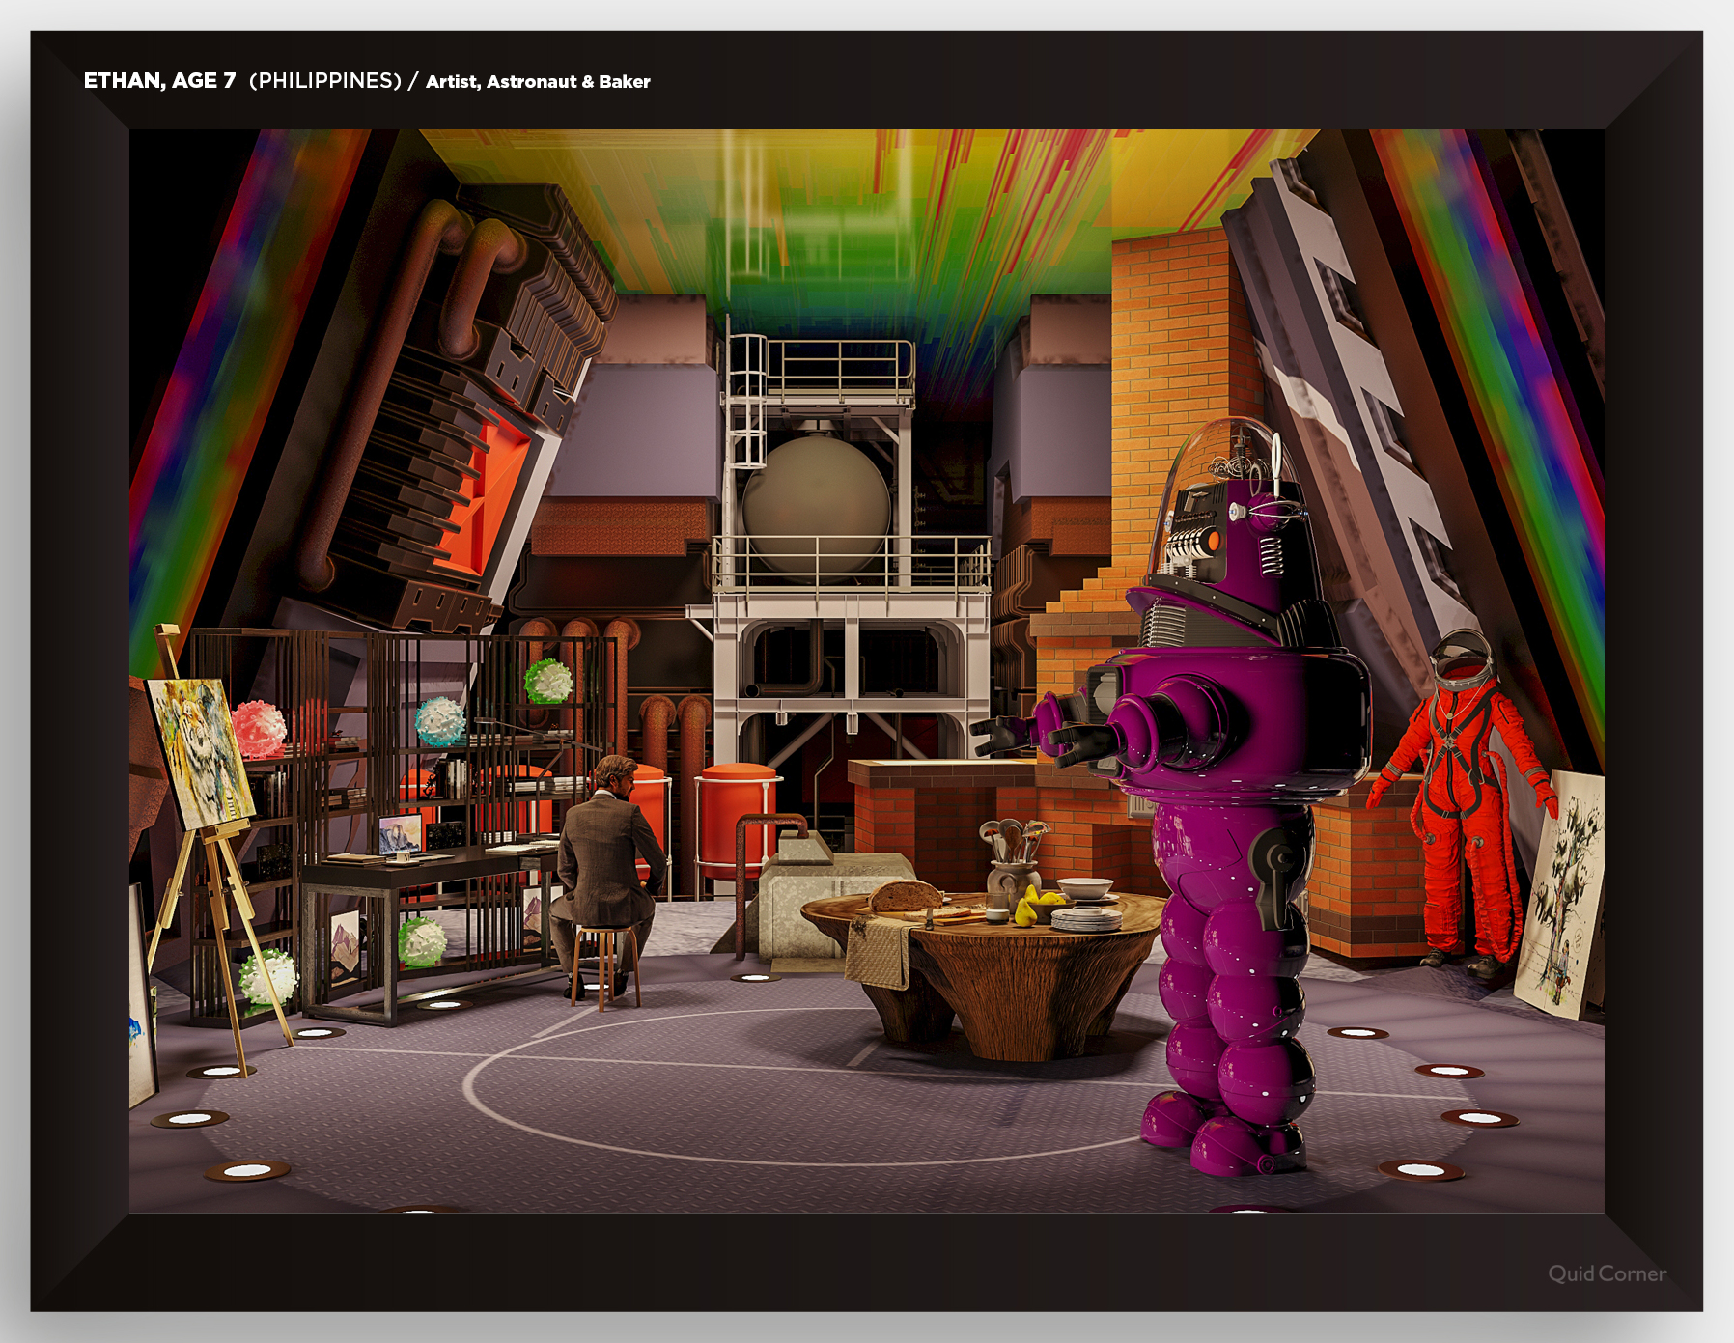Click the stack of plates with bowl
The image size is (1734, 1343).
tap(1085, 908)
